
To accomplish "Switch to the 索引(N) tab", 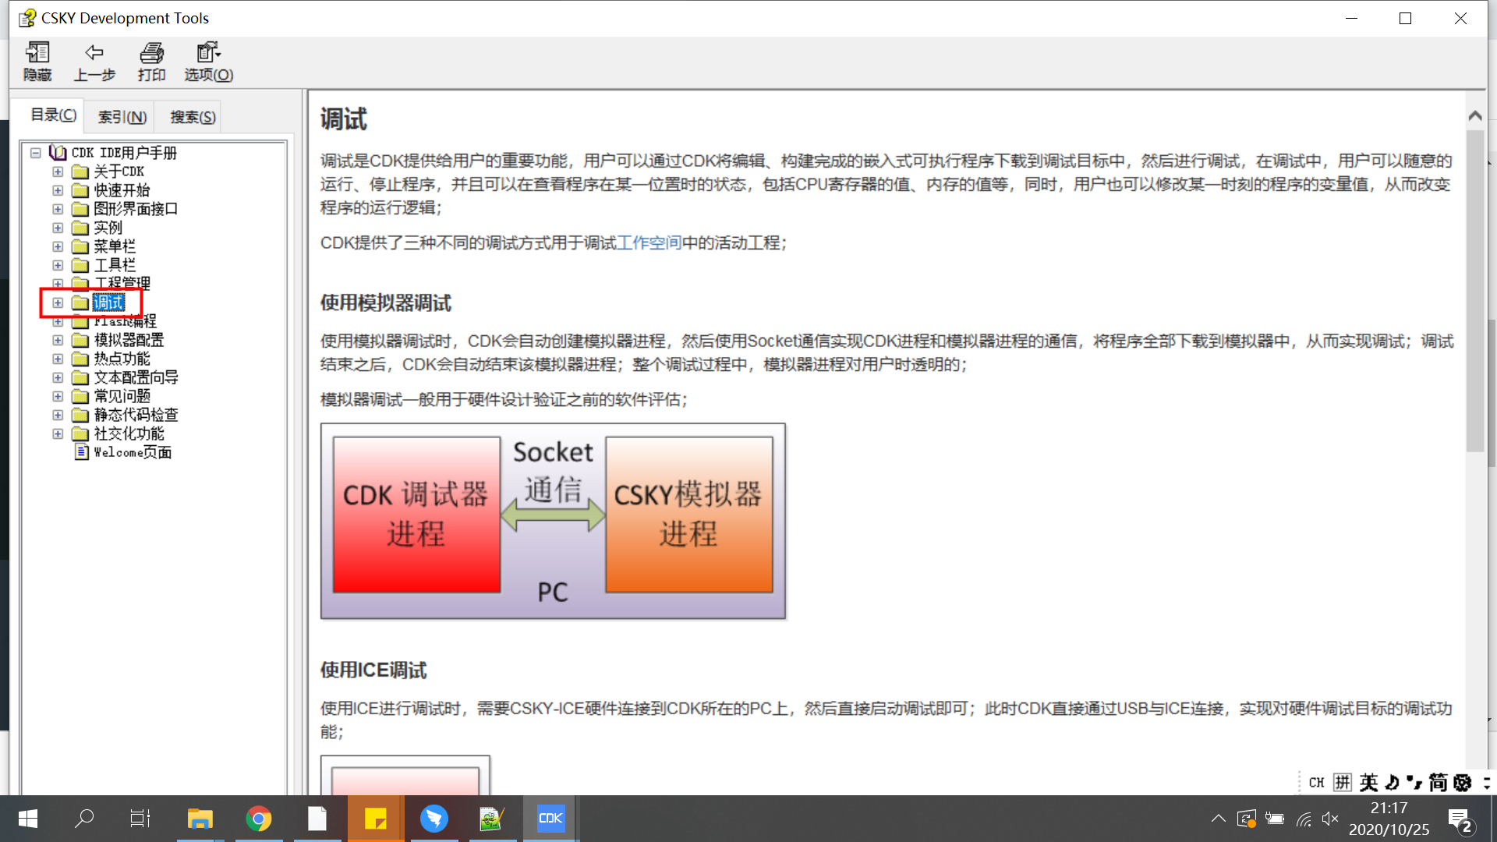I will click(121, 116).
